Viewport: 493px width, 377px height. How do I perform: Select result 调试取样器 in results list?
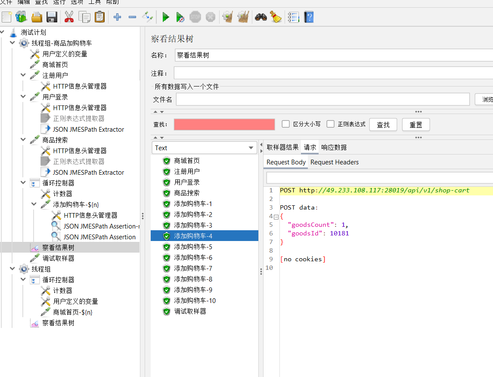(x=190, y=311)
